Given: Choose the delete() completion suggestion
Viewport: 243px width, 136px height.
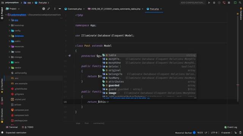Looking at the screenshot, I should click(149, 66).
